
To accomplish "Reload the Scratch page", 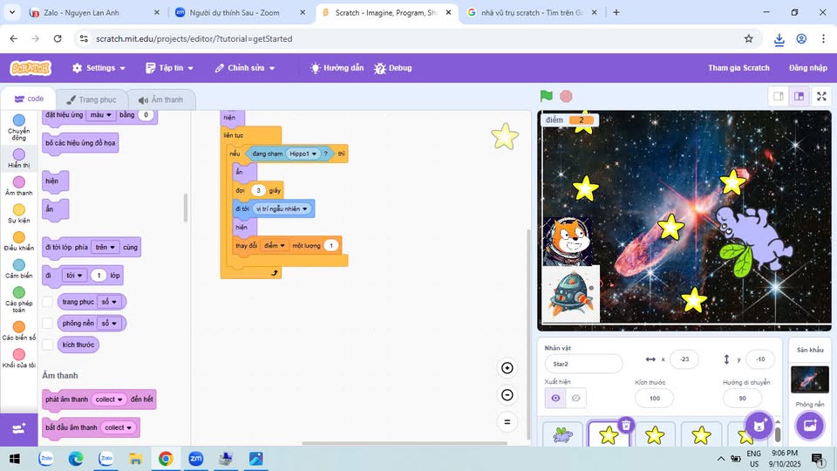I will pos(58,38).
